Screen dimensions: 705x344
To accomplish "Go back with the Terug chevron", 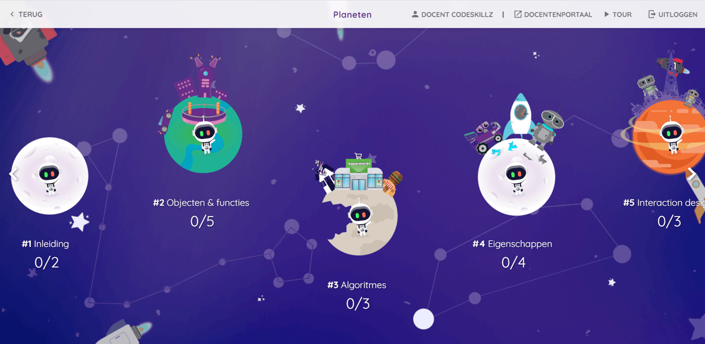I will [x=12, y=14].
